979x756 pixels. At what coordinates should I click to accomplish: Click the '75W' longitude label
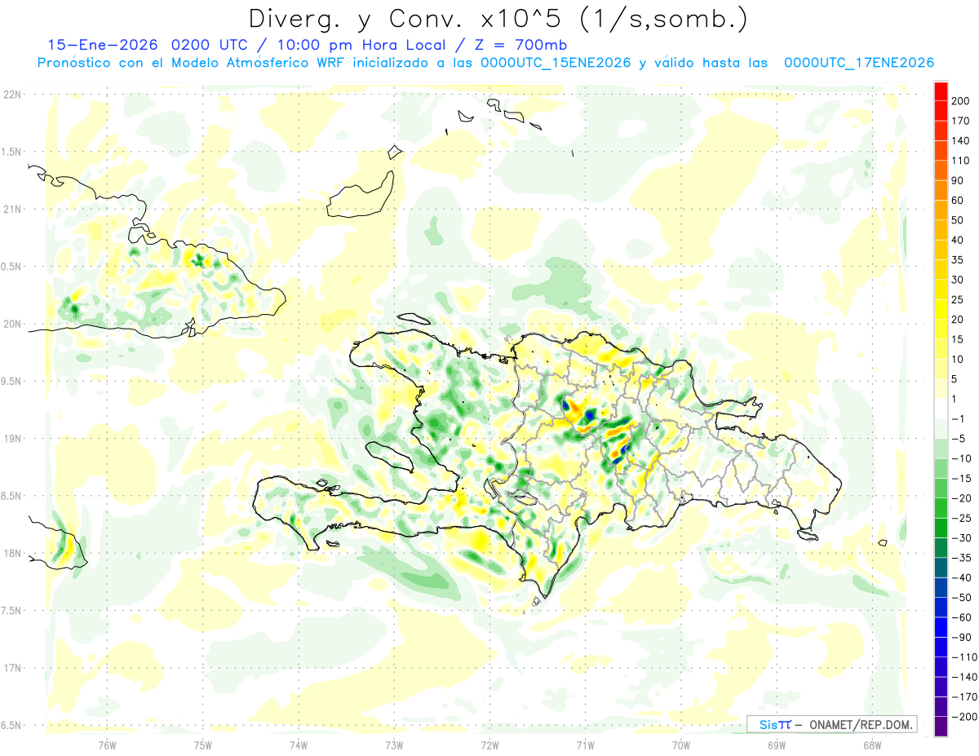[x=202, y=745]
